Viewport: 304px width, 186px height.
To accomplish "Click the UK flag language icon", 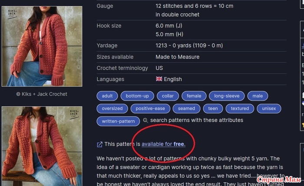I will pos(159,79).
